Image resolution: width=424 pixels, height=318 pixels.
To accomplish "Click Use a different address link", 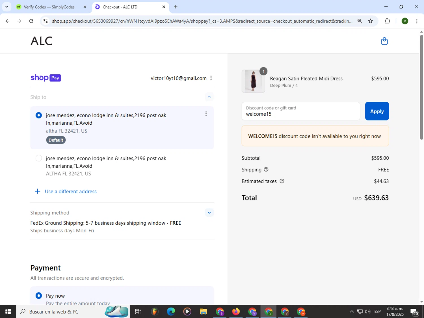I will [71, 191].
